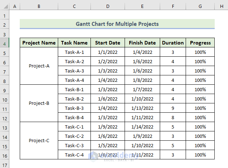
Task: Click the Project Name header cell
Action: coord(39,43)
